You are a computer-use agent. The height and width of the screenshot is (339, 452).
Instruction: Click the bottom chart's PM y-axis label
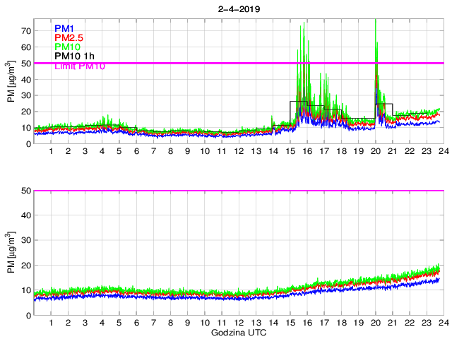coord(11,253)
